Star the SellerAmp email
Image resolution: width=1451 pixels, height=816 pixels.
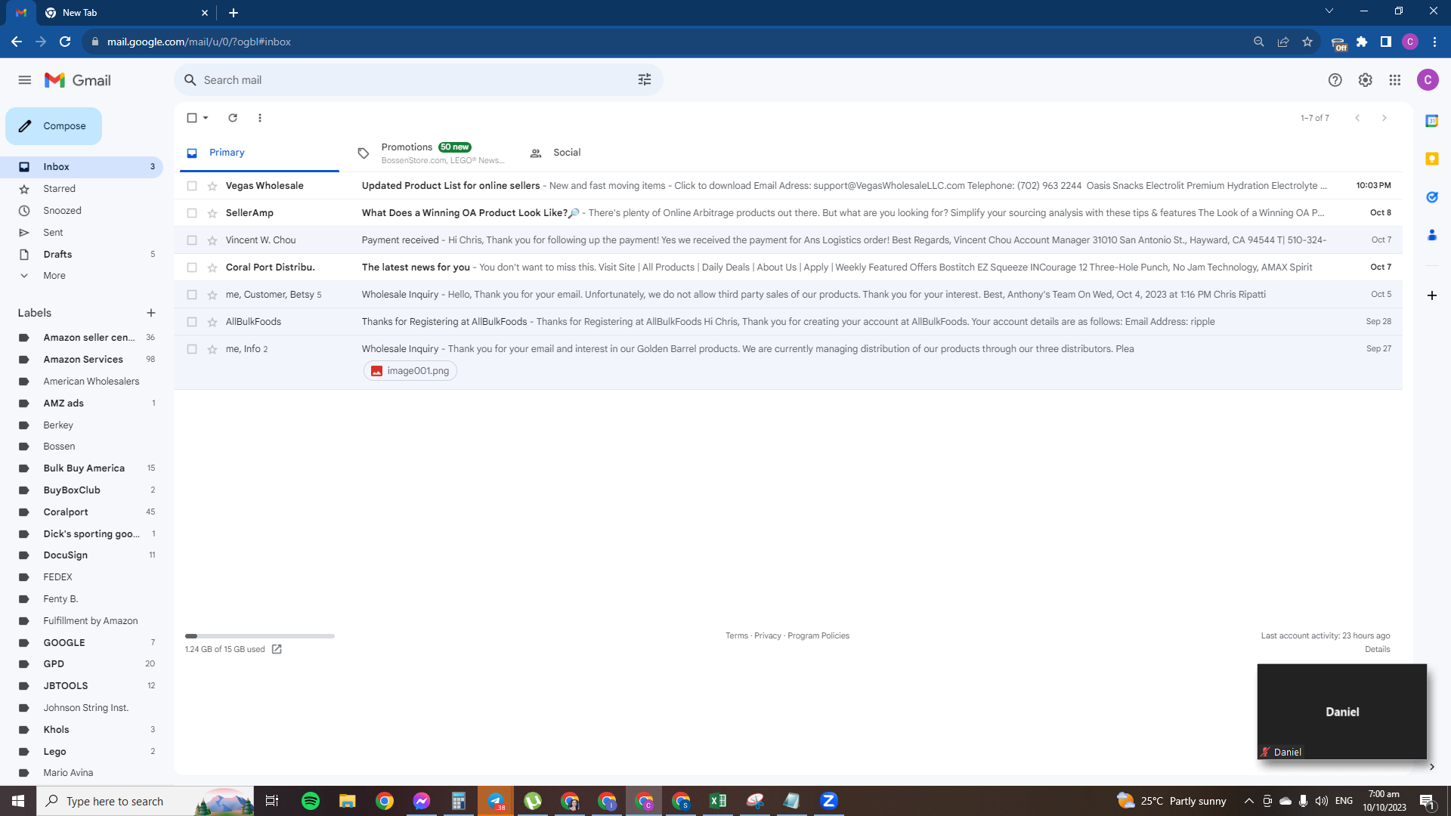pyautogui.click(x=212, y=213)
